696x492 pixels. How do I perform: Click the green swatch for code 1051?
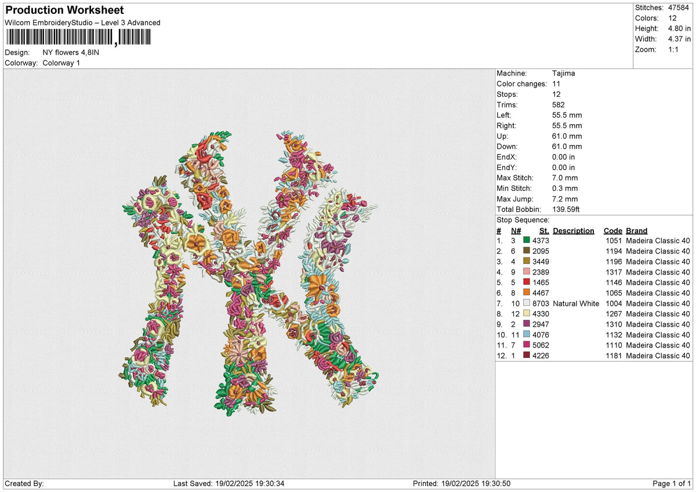click(x=527, y=240)
